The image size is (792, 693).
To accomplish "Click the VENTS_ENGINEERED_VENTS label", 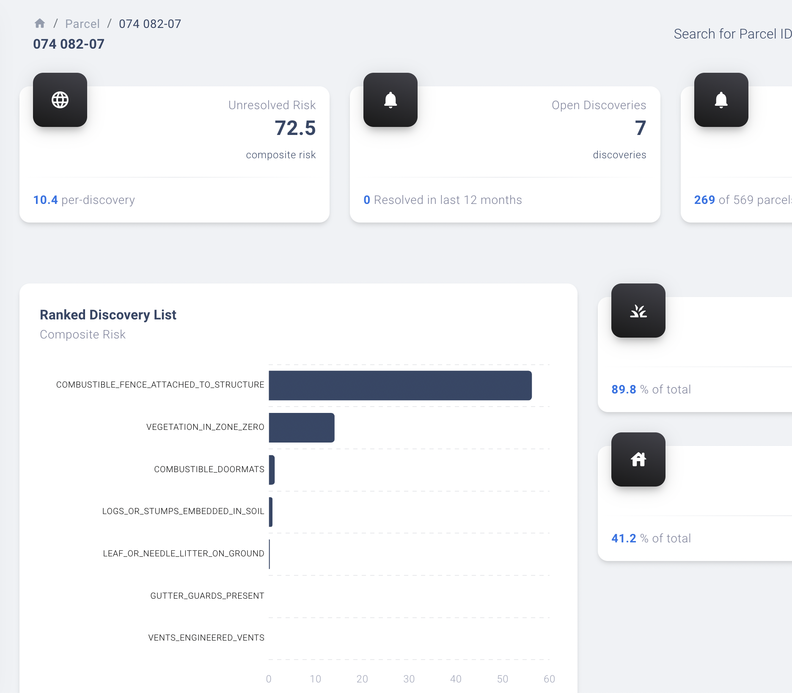I will pyautogui.click(x=206, y=638).
